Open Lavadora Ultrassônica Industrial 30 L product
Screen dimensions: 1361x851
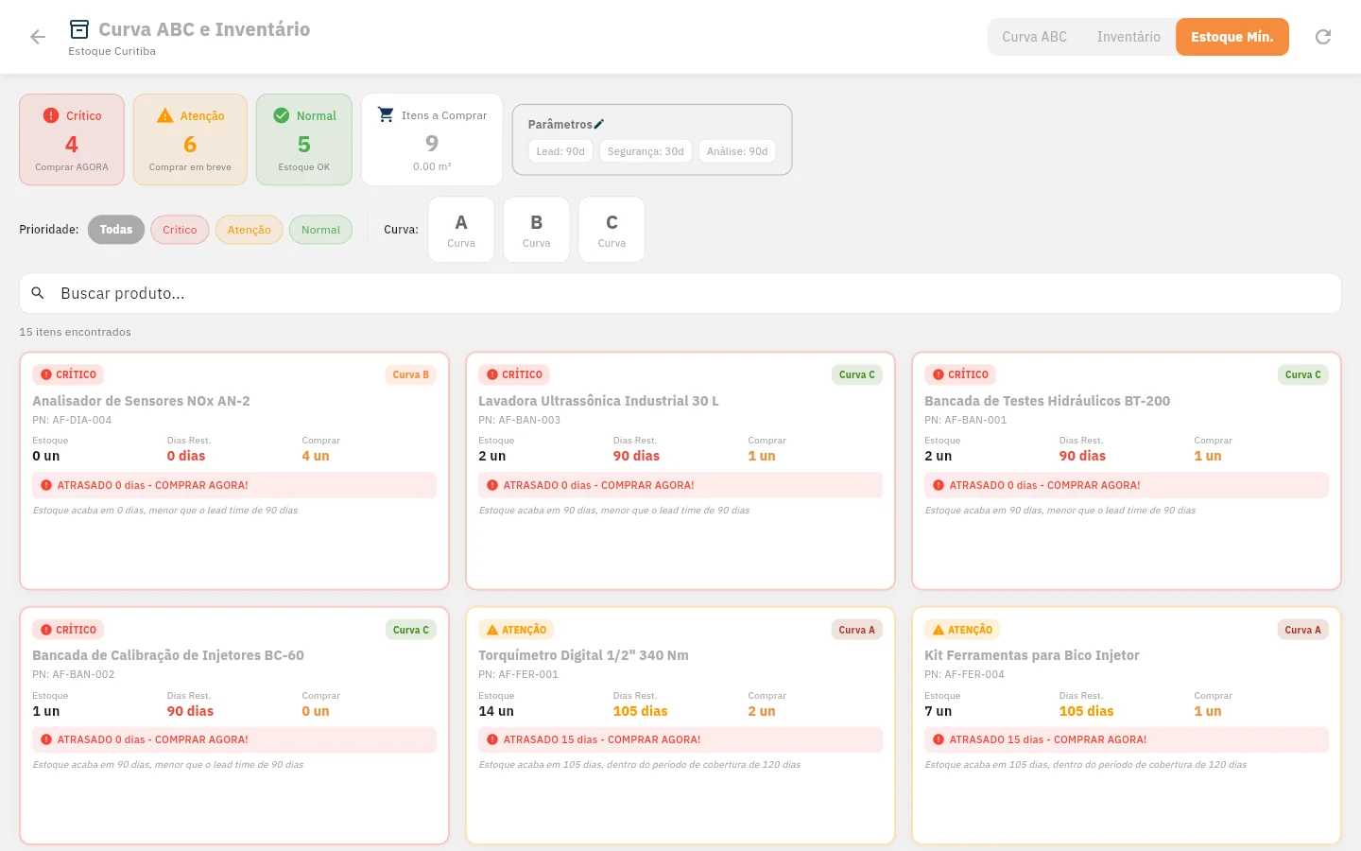coord(680,471)
